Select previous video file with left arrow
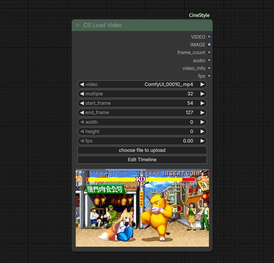 coord(82,84)
